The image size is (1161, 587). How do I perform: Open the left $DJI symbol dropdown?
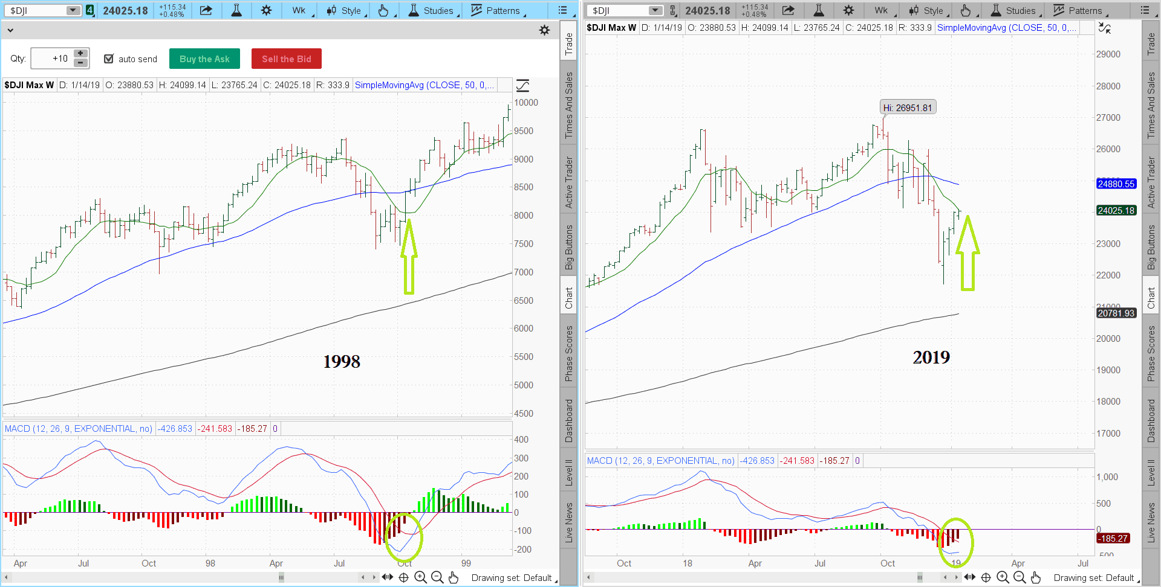[73, 10]
